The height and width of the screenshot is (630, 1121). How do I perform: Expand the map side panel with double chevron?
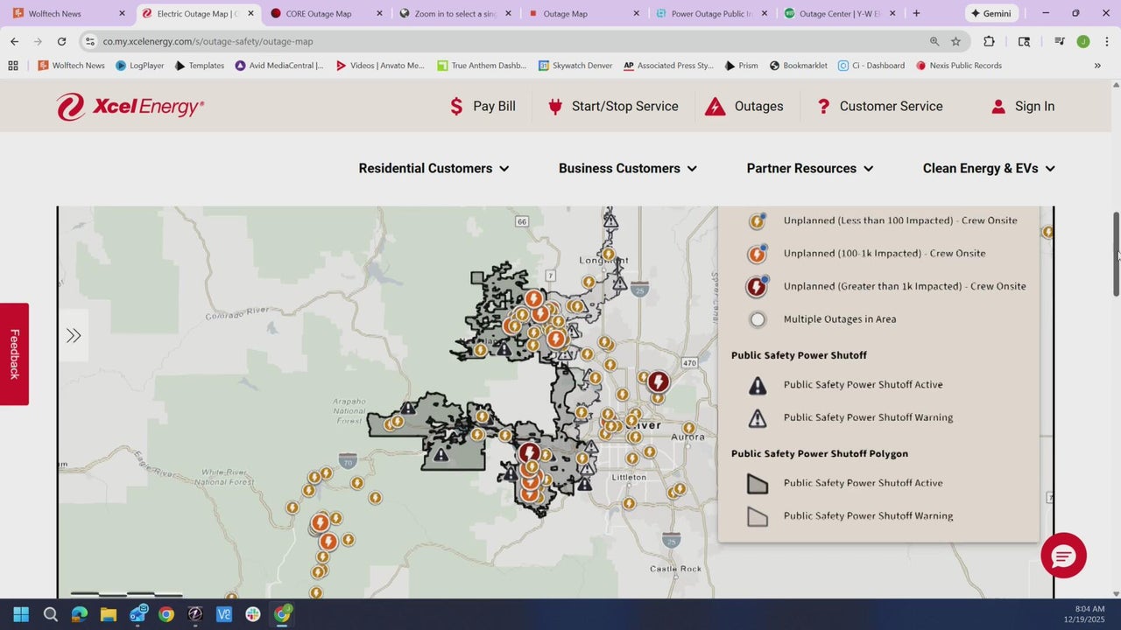coord(74,336)
